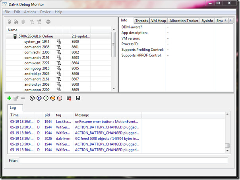Viewport: 240px width, 180px height.
Task: Click up arrow of device list scrollbar
Action: pyautogui.click(x=114, y=29)
